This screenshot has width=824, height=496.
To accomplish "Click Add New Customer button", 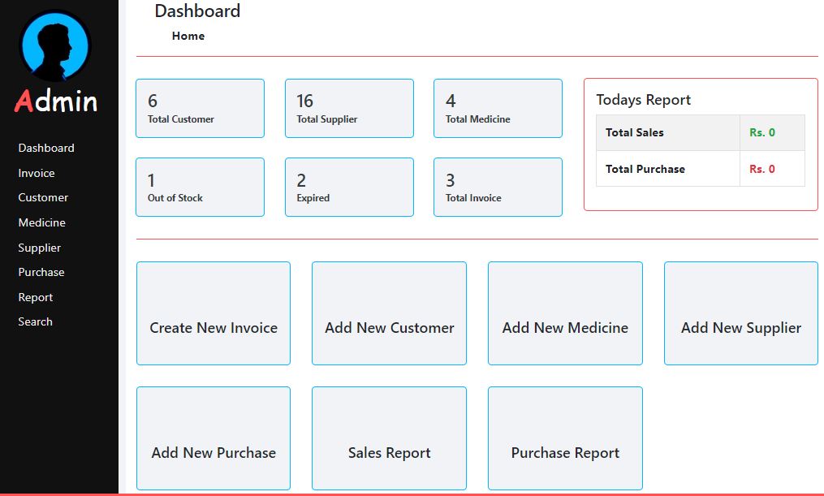I will pos(389,328).
